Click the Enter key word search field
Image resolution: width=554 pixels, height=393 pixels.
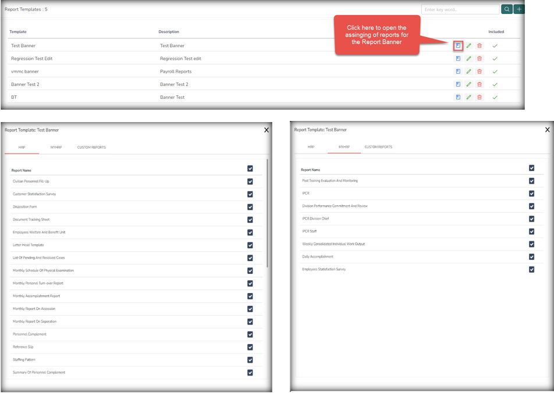[x=460, y=9]
